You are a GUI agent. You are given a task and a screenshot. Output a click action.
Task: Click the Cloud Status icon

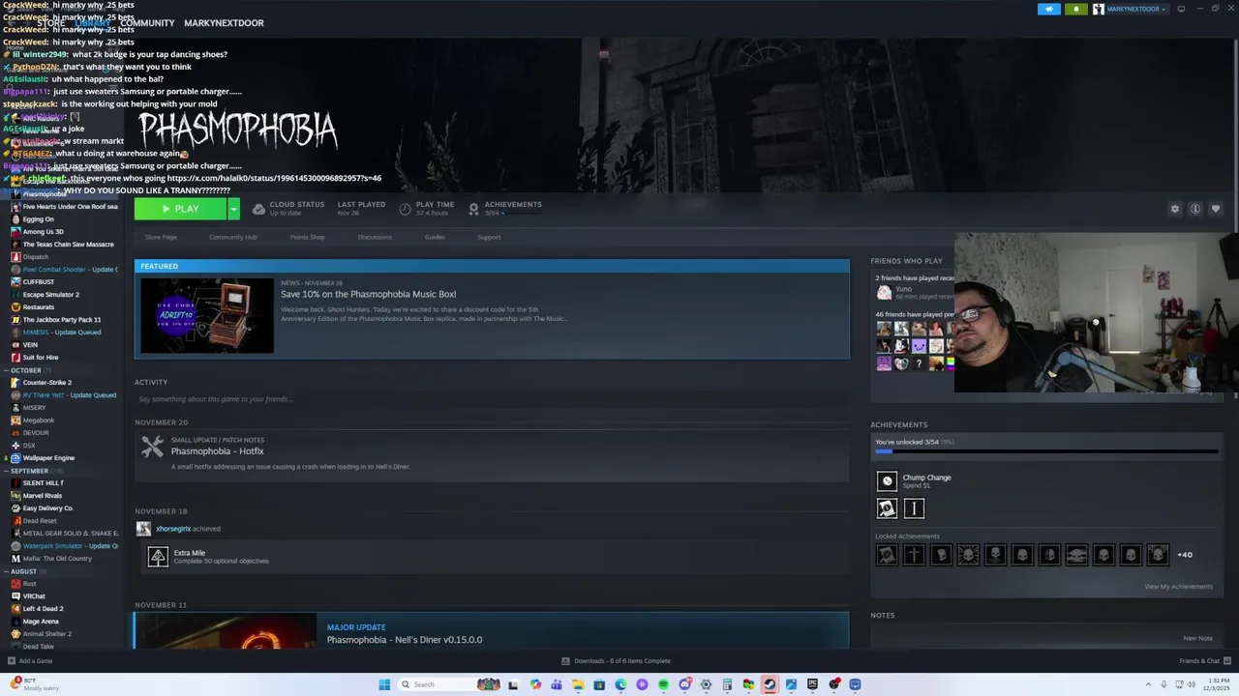click(x=258, y=209)
